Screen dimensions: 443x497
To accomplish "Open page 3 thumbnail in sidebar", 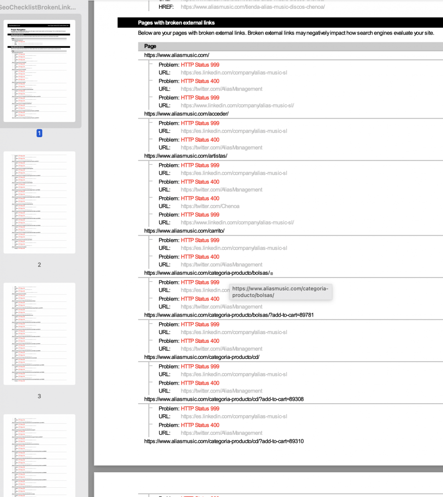I will pyautogui.click(x=39, y=334).
